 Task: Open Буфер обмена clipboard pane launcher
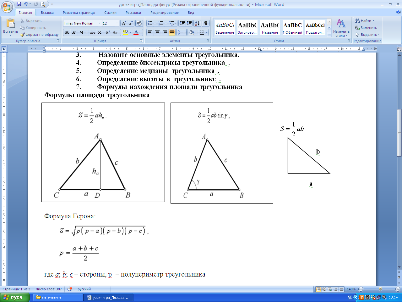(x=58, y=41)
